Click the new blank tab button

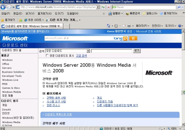tap(66, 26)
